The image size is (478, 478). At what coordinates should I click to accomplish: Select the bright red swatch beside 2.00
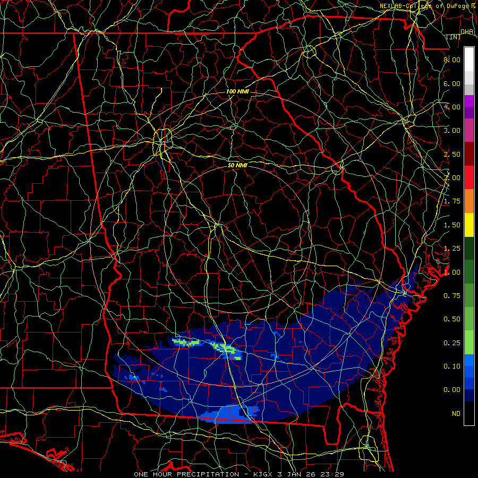click(x=469, y=177)
